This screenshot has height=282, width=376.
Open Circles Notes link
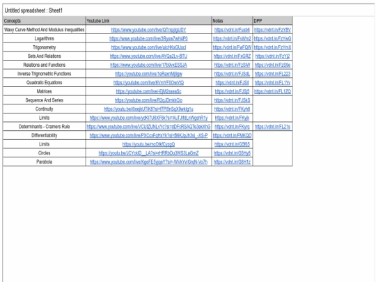(x=232, y=153)
